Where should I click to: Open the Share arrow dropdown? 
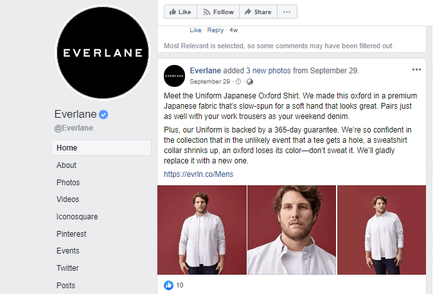point(258,12)
